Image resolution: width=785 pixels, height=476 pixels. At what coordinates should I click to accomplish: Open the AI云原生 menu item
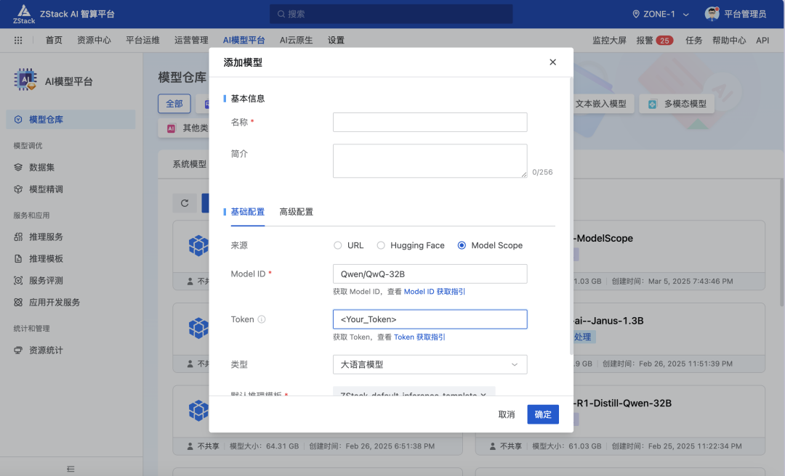pos(297,40)
